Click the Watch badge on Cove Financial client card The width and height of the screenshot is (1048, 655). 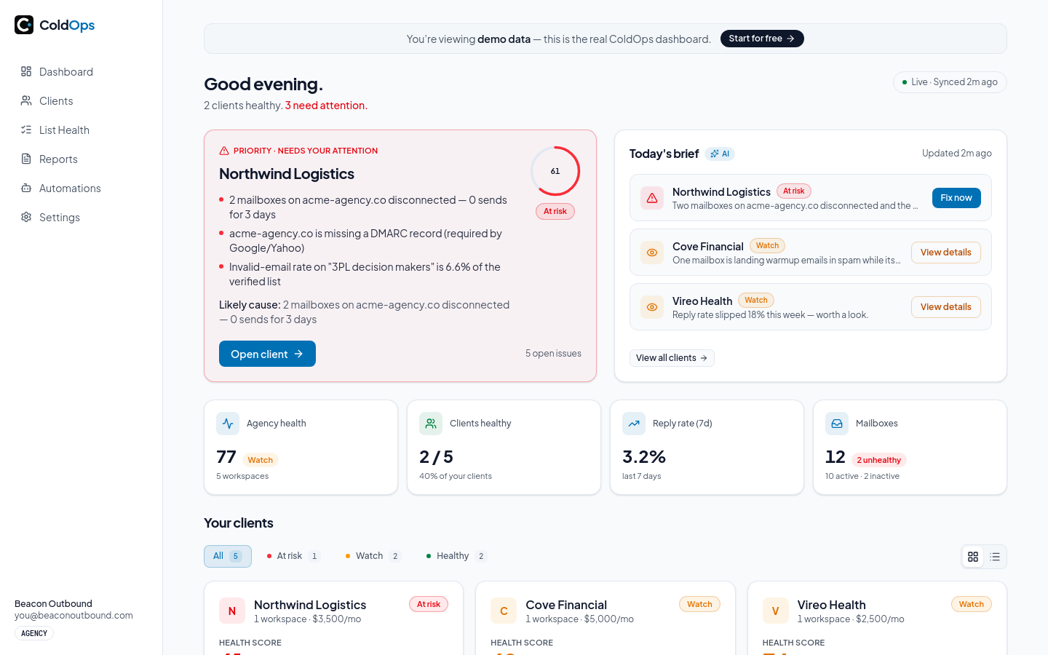tap(699, 605)
